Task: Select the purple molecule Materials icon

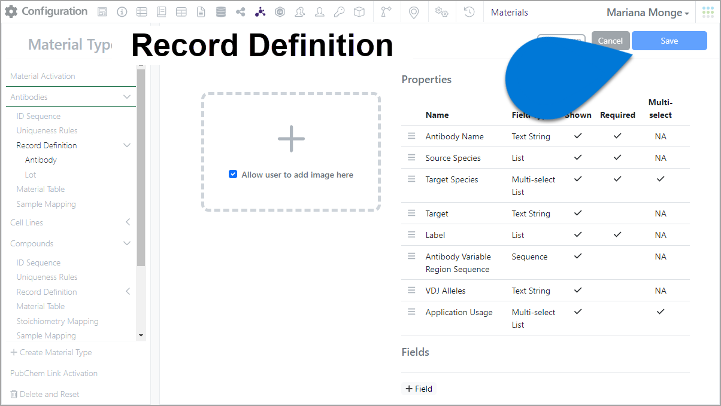Action: tap(260, 12)
